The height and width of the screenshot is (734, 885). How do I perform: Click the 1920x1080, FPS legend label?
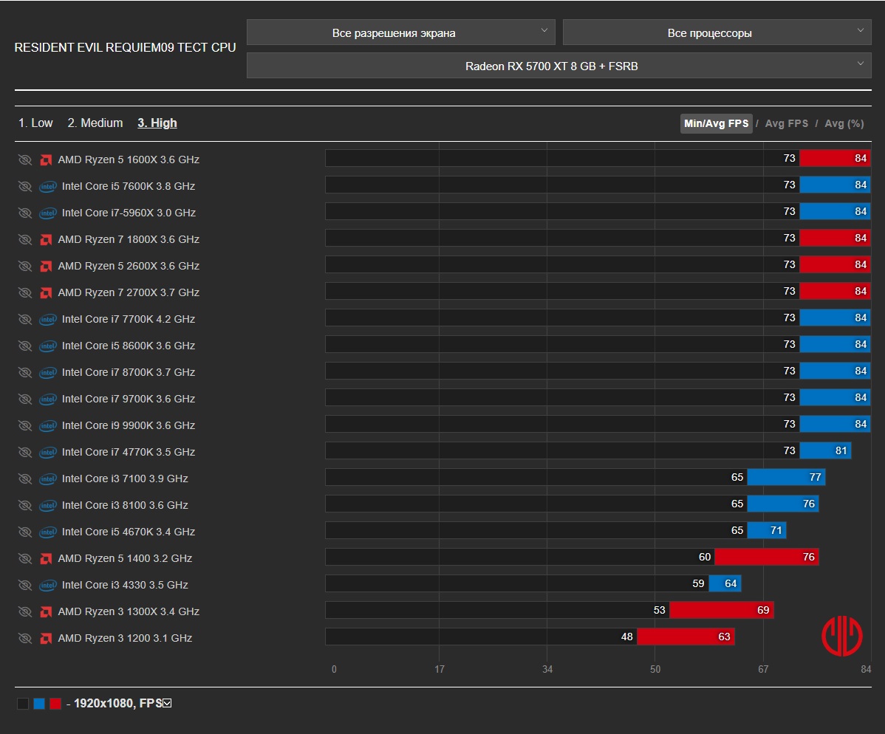coord(118,704)
